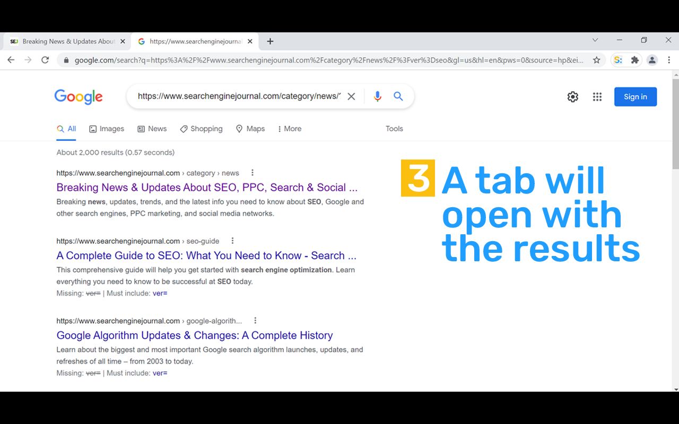Switch to the Images tab
This screenshot has width=679, height=424.
pos(106,128)
